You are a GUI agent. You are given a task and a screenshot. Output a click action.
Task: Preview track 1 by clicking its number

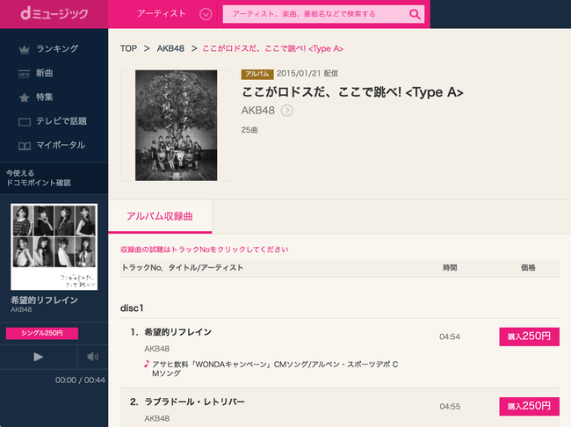tap(134, 332)
